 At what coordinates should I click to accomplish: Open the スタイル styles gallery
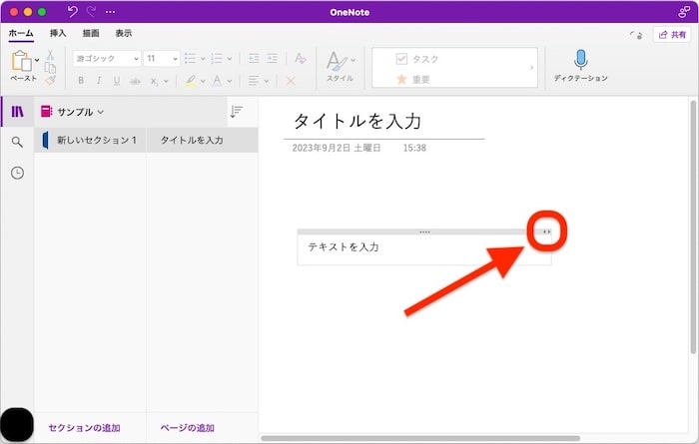coord(341,67)
